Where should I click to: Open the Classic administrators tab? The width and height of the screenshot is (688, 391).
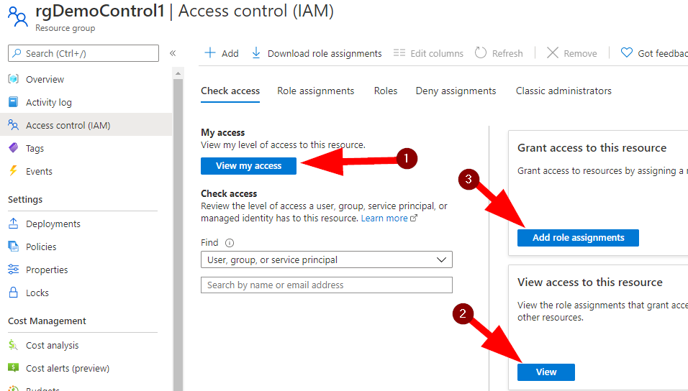tap(563, 91)
